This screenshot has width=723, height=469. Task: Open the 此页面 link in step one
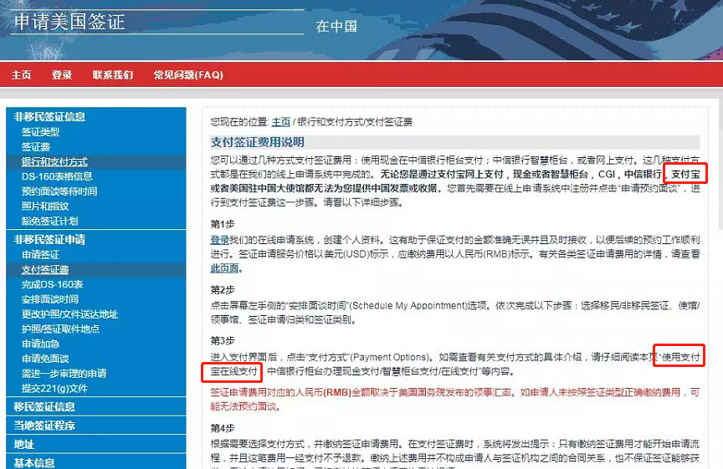pyautogui.click(x=223, y=268)
